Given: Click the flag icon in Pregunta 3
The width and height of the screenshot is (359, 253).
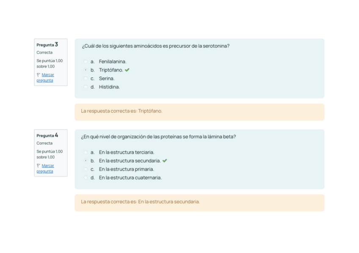Looking at the screenshot, I should [39, 75].
